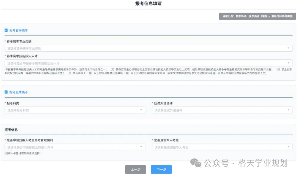This screenshot has height=175, width=297.
Task: Open the 春季高考专业类别 dropdown
Action: (148, 48)
